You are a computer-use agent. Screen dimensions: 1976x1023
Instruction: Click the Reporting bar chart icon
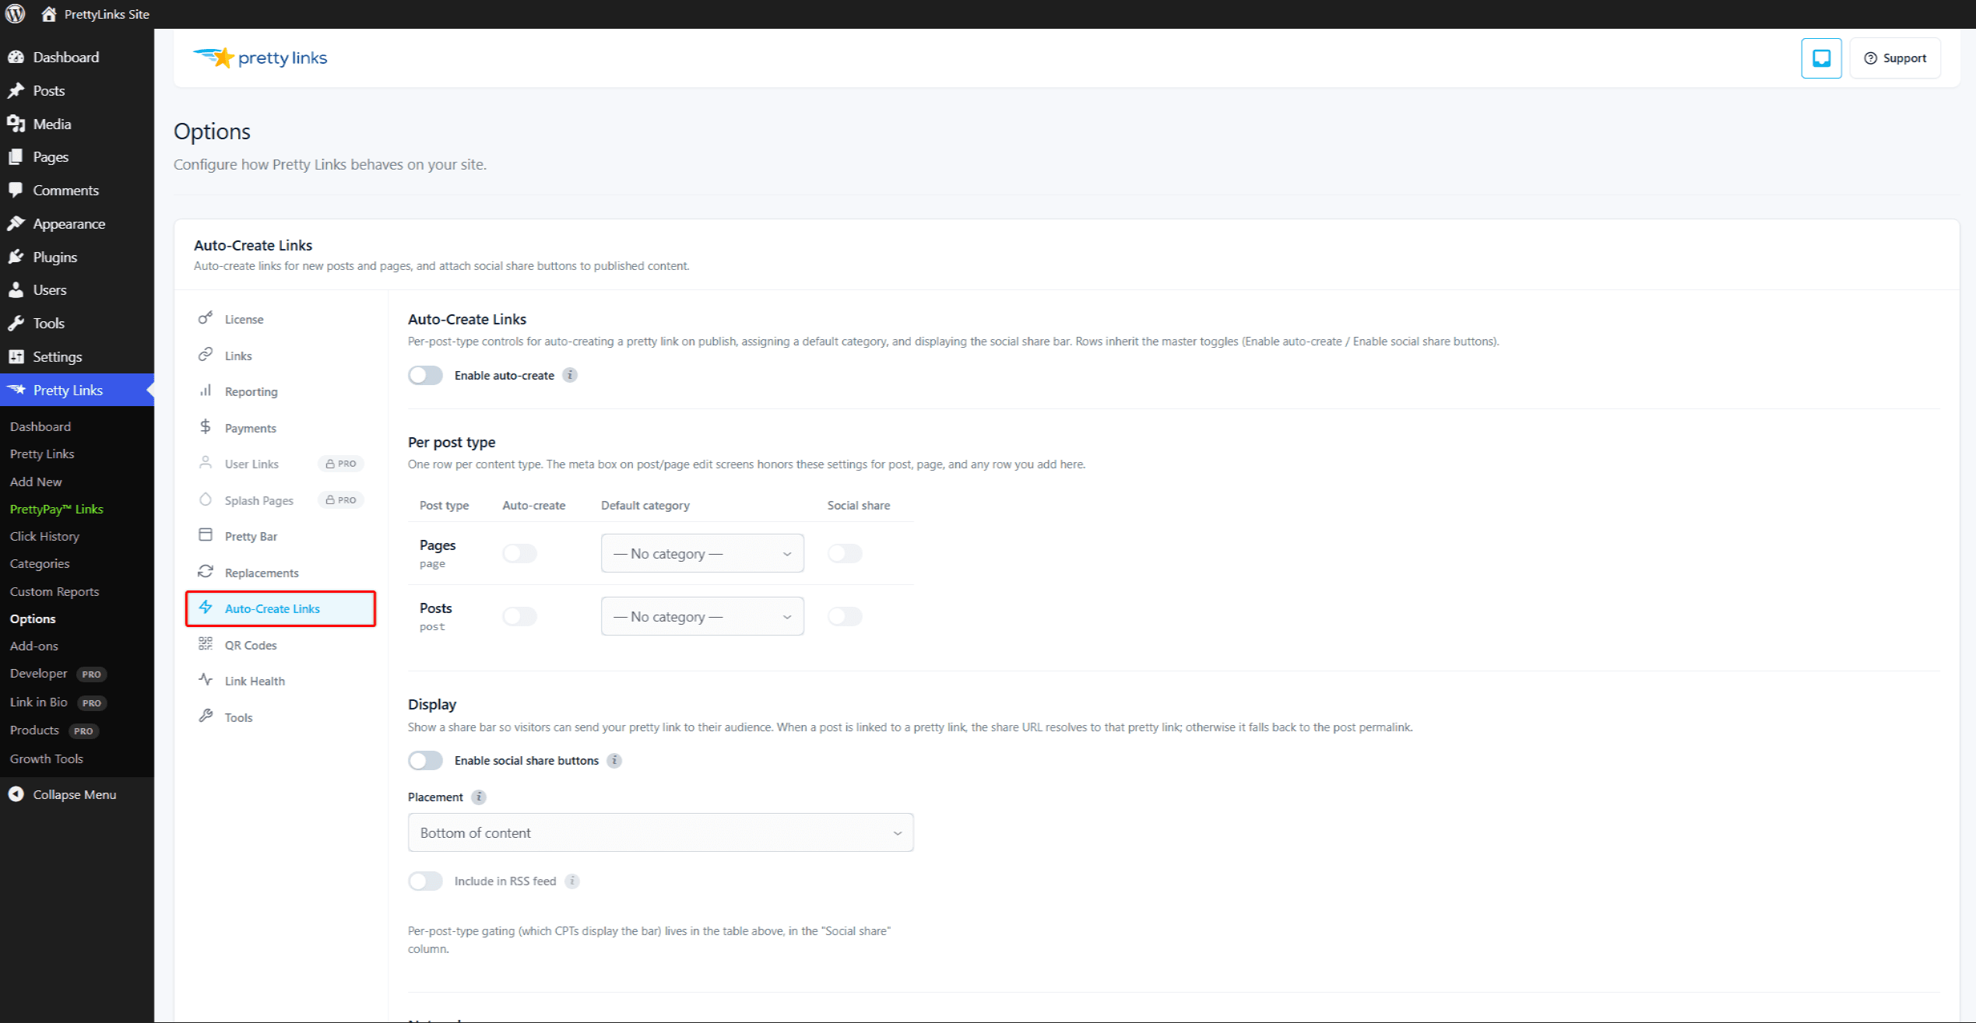206,391
